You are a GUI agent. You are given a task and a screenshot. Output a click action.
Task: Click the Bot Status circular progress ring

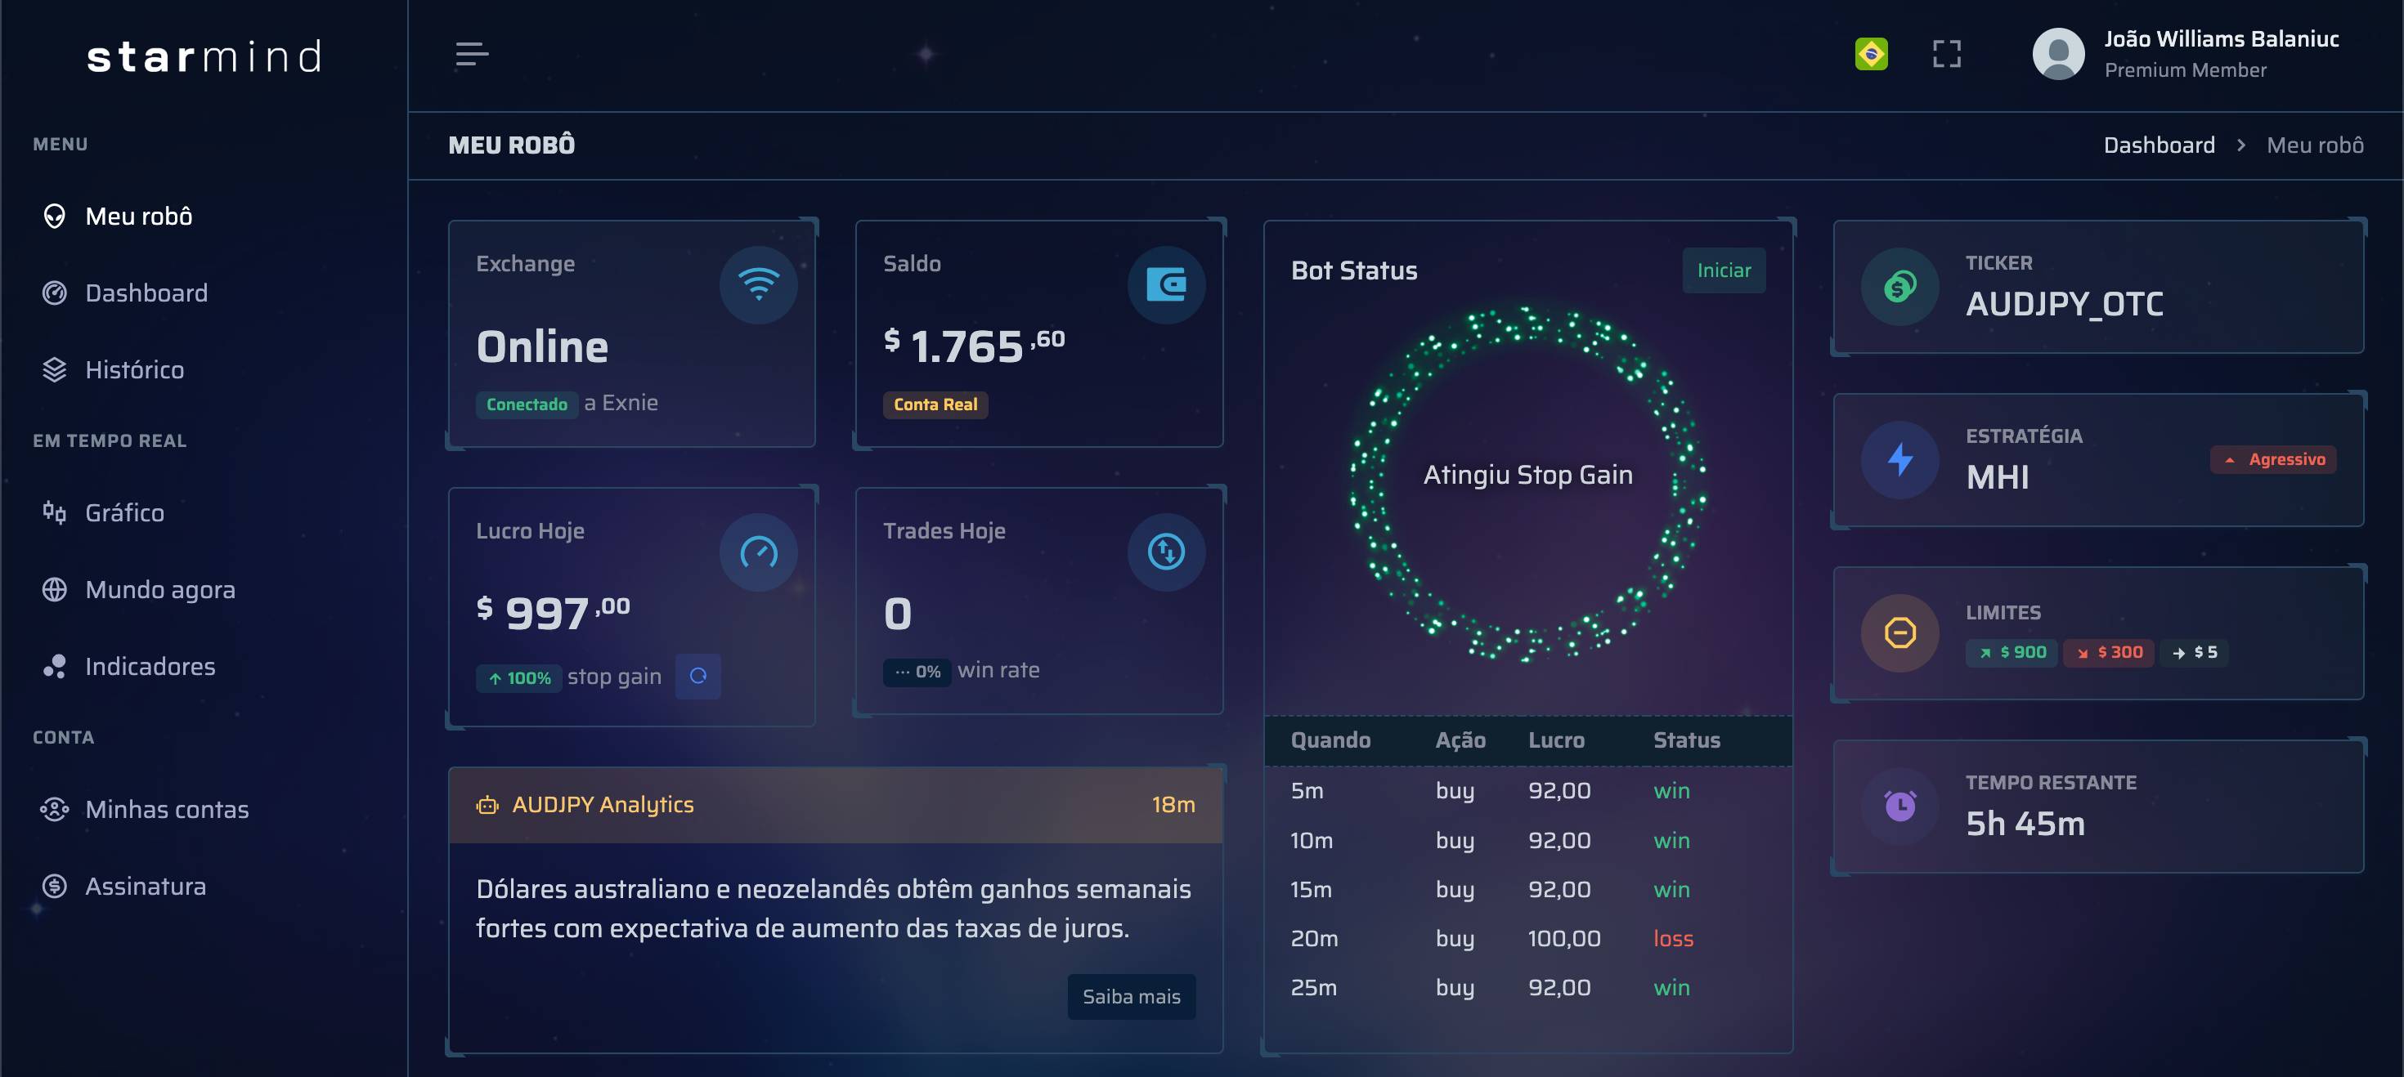coord(1527,475)
